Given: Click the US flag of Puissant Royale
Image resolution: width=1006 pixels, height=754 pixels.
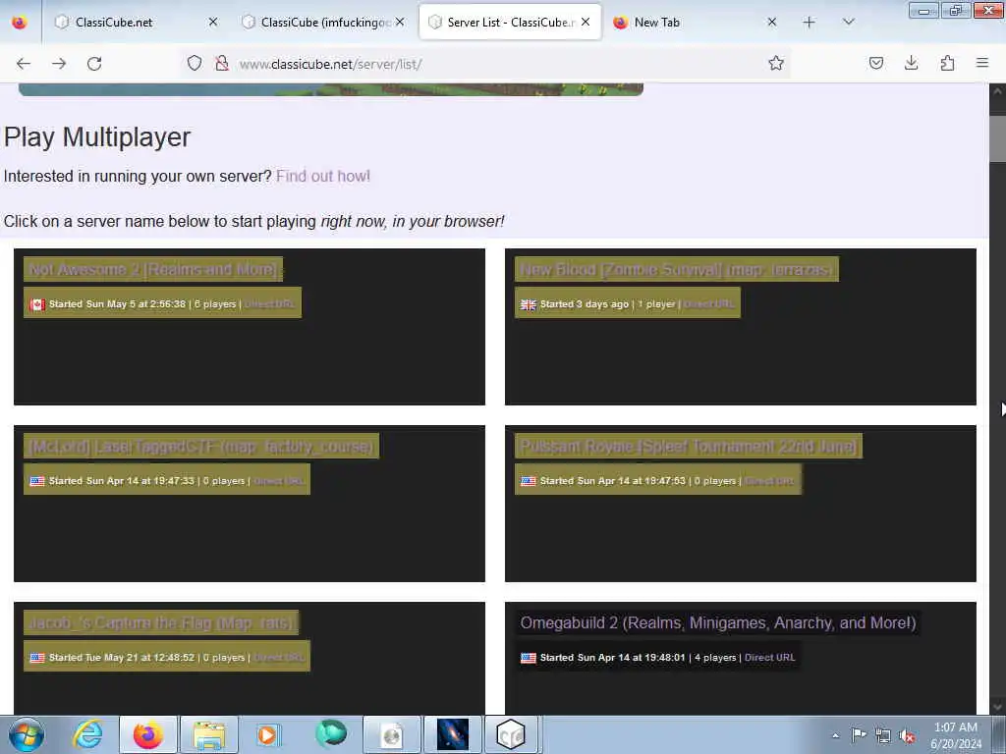Looking at the screenshot, I should tap(528, 481).
